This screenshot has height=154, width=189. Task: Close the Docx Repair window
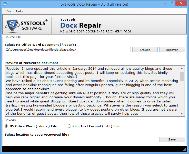181,3
